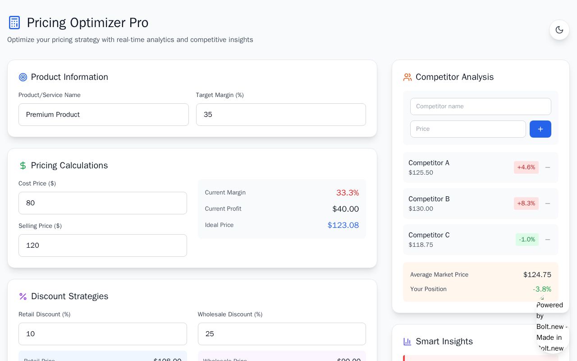Click the Current Margin value 33.3%
This screenshot has height=361, width=577.
click(348, 193)
